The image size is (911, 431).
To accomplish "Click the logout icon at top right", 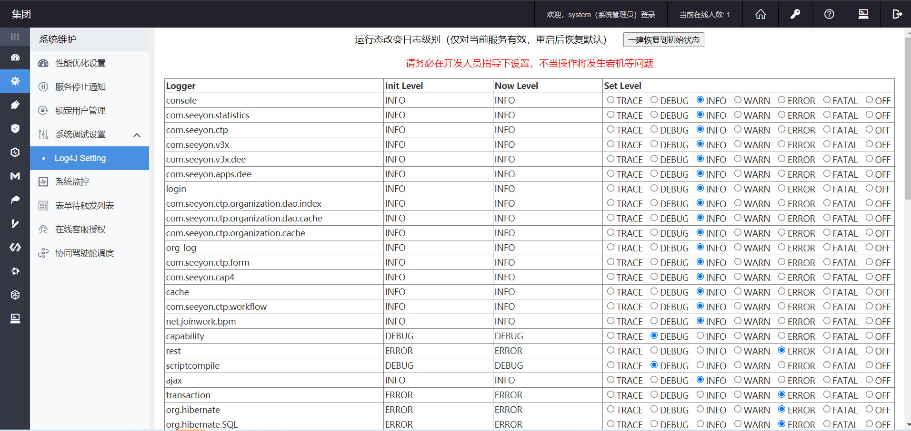I will tap(897, 14).
